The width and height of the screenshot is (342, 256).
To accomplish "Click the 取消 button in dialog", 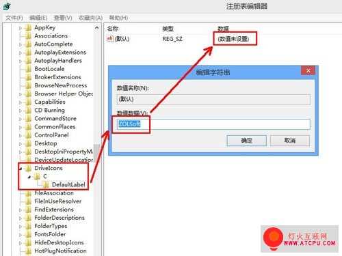I will tap(290, 141).
